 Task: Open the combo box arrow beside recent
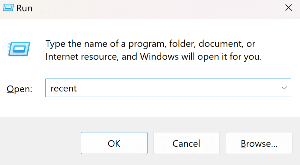[284, 88]
